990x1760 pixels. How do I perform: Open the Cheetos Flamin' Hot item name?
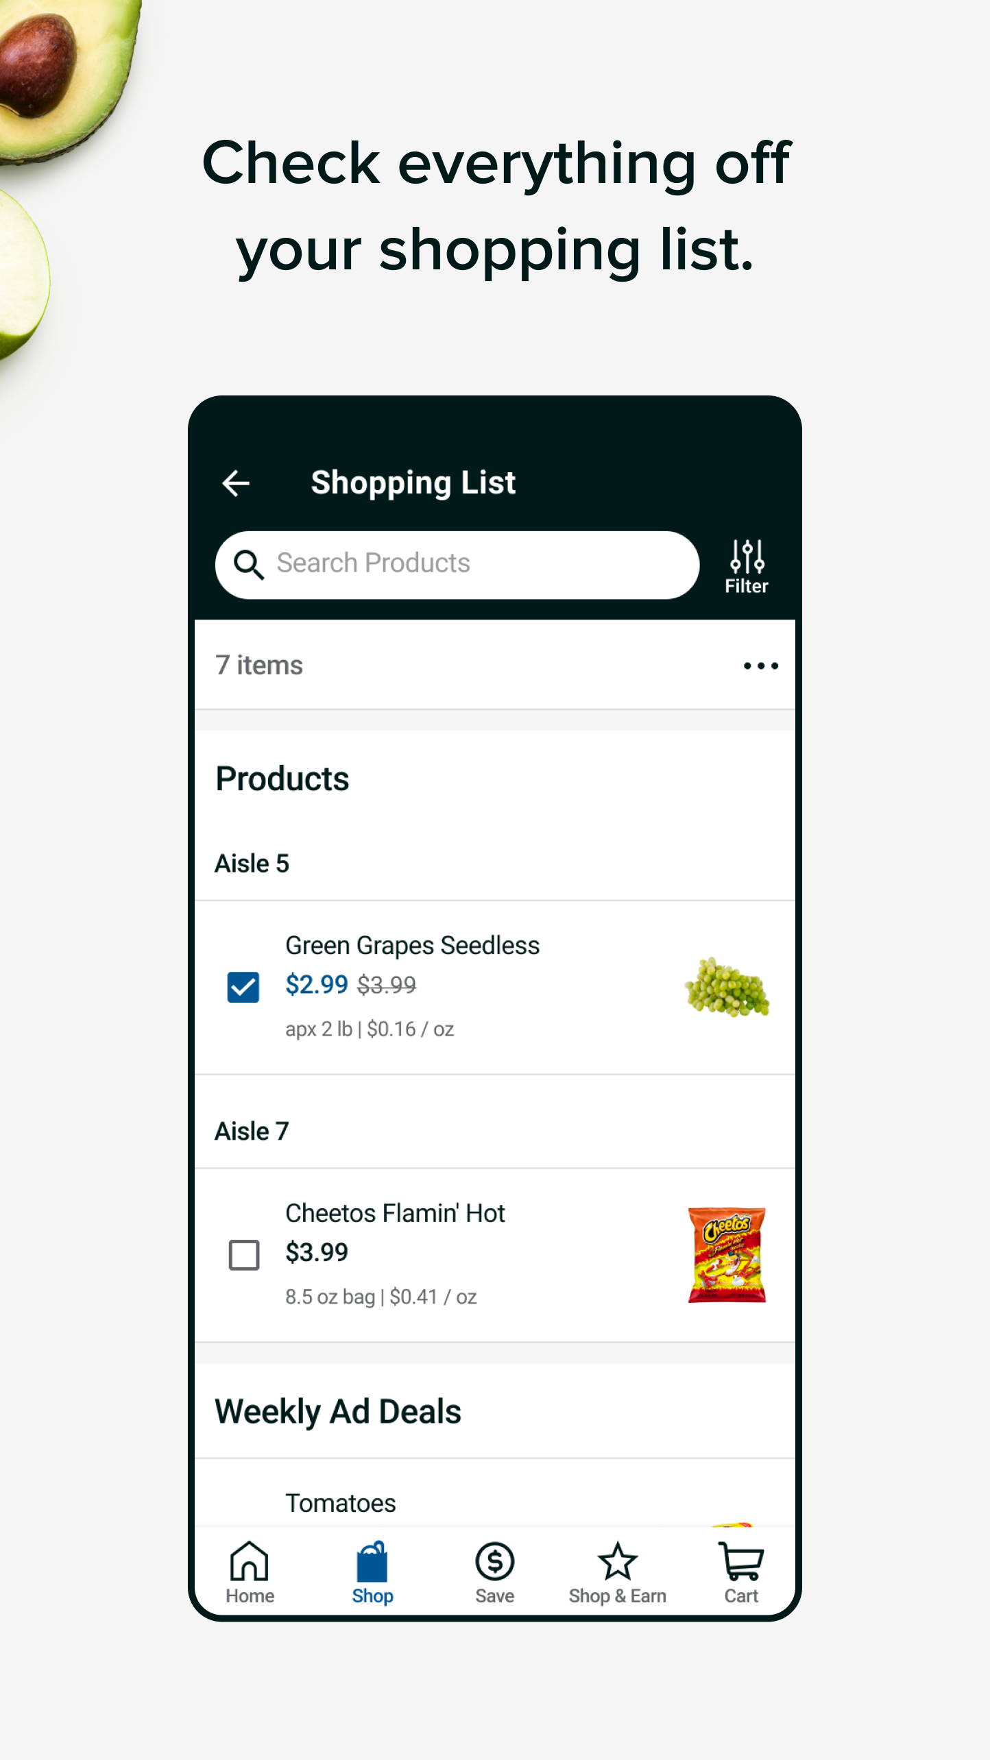pos(395,1213)
